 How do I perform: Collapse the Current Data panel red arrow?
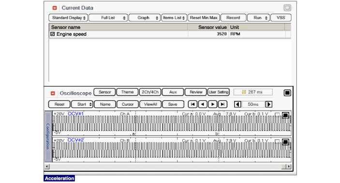point(55,8)
